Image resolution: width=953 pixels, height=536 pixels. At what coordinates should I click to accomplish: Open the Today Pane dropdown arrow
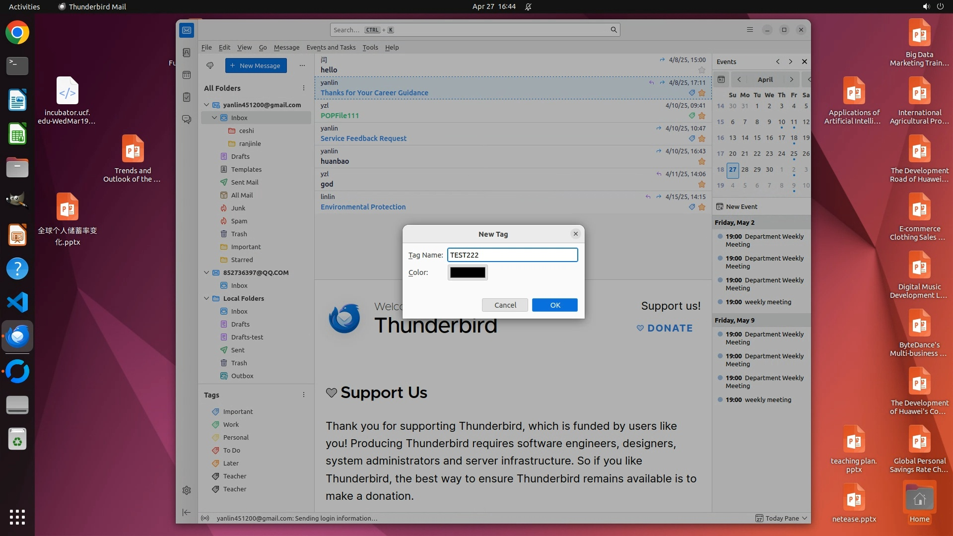(x=804, y=518)
